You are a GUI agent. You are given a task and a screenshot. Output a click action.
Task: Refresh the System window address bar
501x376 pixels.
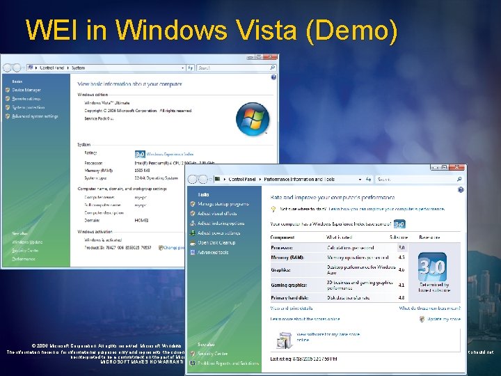tap(191, 68)
